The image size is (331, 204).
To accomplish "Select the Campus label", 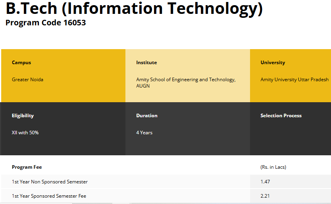I will pyautogui.click(x=21, y=63).
